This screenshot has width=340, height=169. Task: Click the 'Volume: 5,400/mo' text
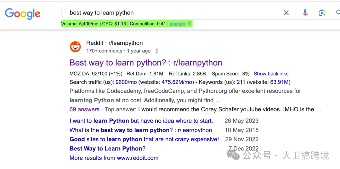click(x=80, y=24)
